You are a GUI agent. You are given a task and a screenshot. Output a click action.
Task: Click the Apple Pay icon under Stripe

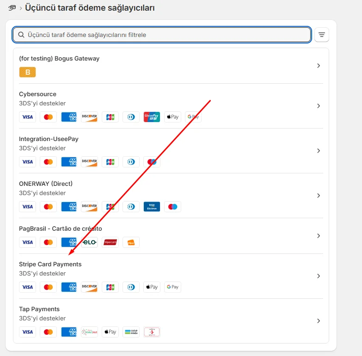tap(152, 287)
